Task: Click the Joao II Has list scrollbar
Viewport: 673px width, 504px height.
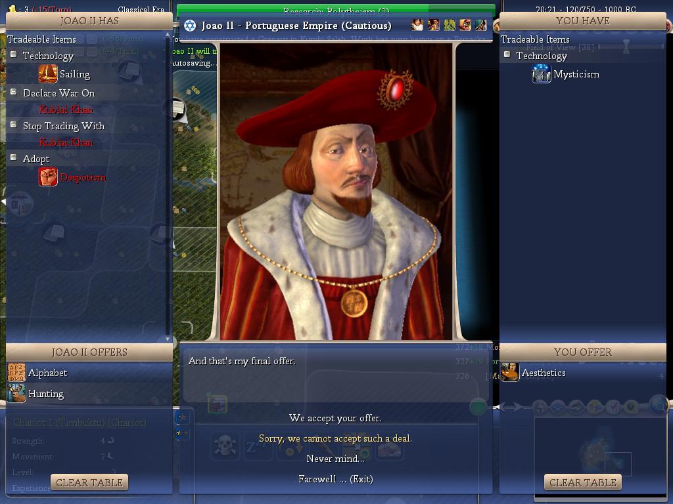Action: pos(168,186)
